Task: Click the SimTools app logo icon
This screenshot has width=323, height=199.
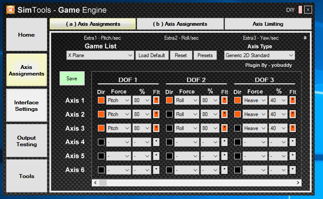Action: (x=10, y=10)
